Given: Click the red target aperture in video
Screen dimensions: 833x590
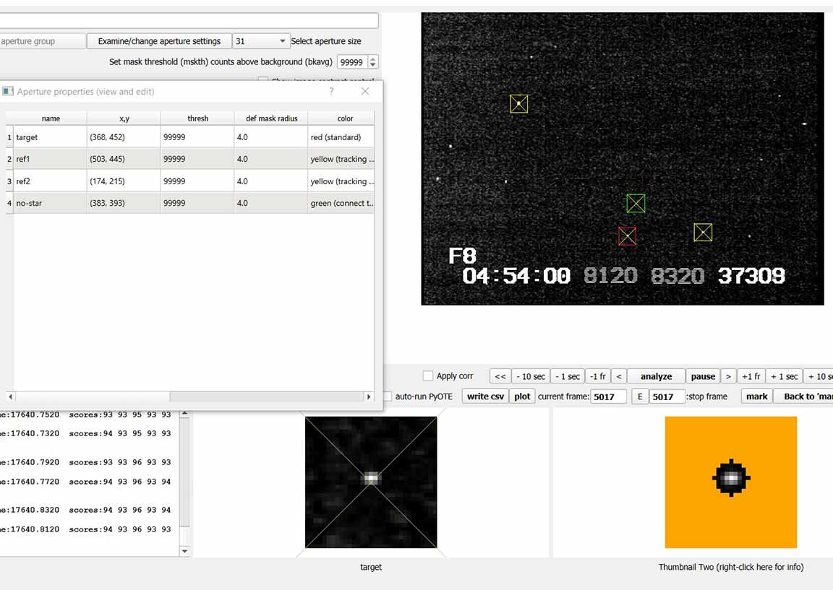Looking at the screenshot, I should point(628,236).
